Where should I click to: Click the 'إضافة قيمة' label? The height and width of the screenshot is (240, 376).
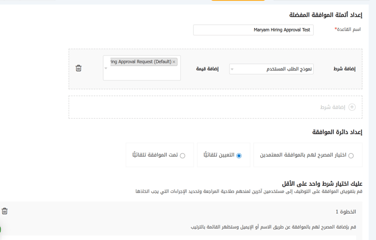(x=207, y=69)
